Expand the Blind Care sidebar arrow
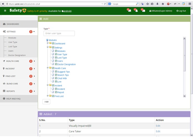This screenshot has height=137, width=193. 34,84
